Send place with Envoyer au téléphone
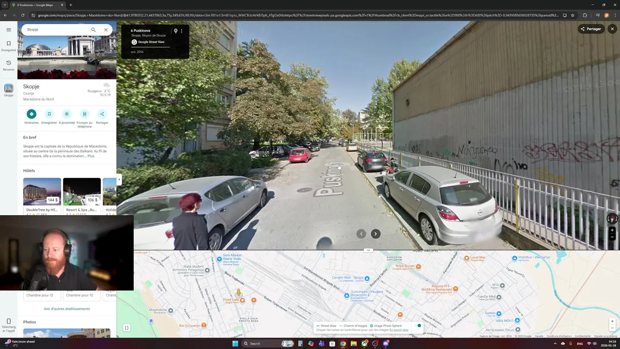This screenshot has width=620, height=349. coord(84,118)
